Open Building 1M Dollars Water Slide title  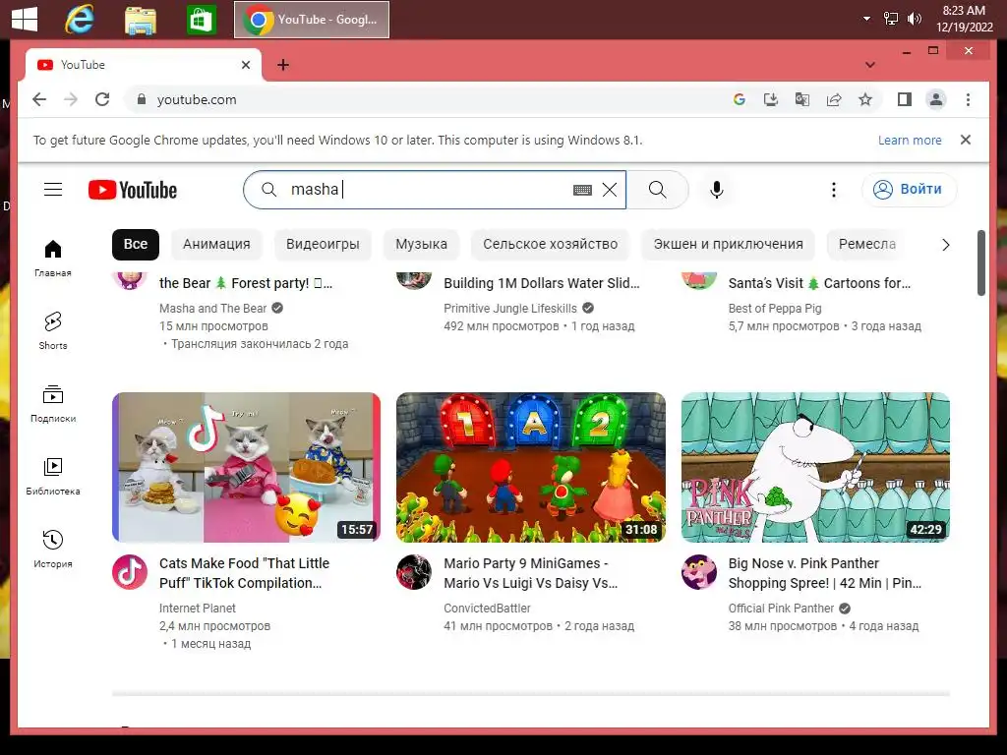(542, 283)
